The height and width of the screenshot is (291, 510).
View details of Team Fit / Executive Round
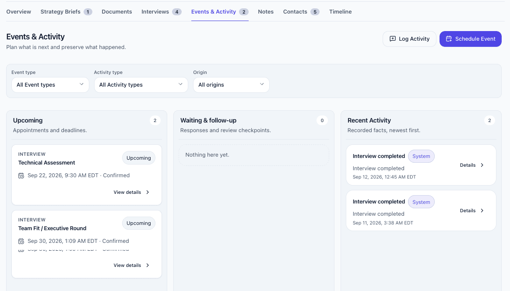point(131,265)
